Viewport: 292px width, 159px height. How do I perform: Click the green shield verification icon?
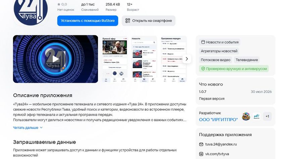click(203, 69)
